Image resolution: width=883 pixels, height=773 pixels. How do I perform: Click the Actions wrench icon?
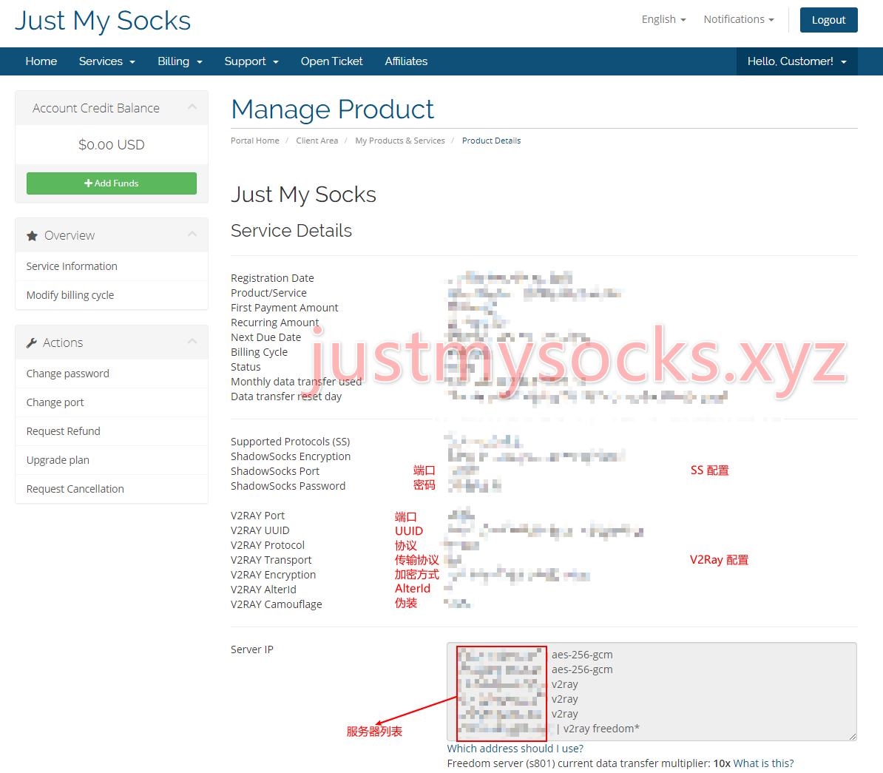point(32,342)
